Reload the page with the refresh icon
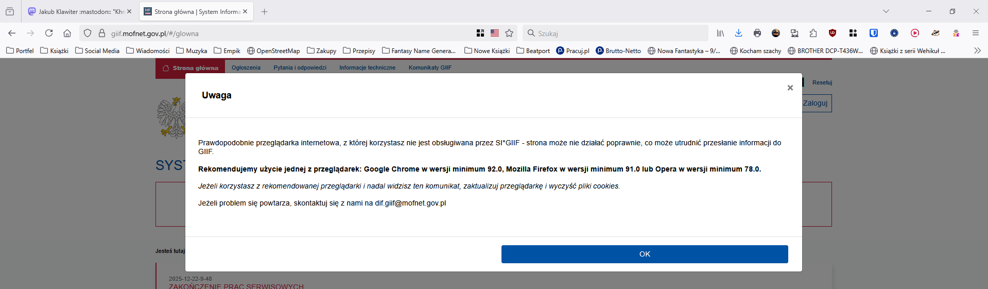The width and height of the screenshot is (988, 289). point(49,33)
